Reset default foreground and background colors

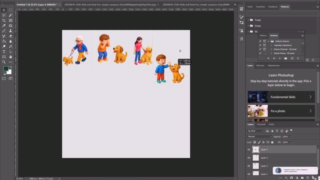4,73
